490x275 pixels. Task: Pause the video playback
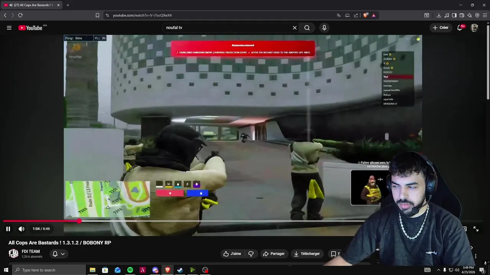click(x=8, y=229)
